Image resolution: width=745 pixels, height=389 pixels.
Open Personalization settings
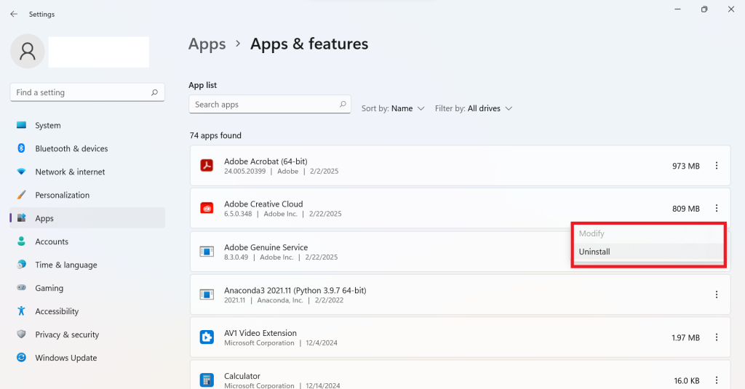point(87,195)
